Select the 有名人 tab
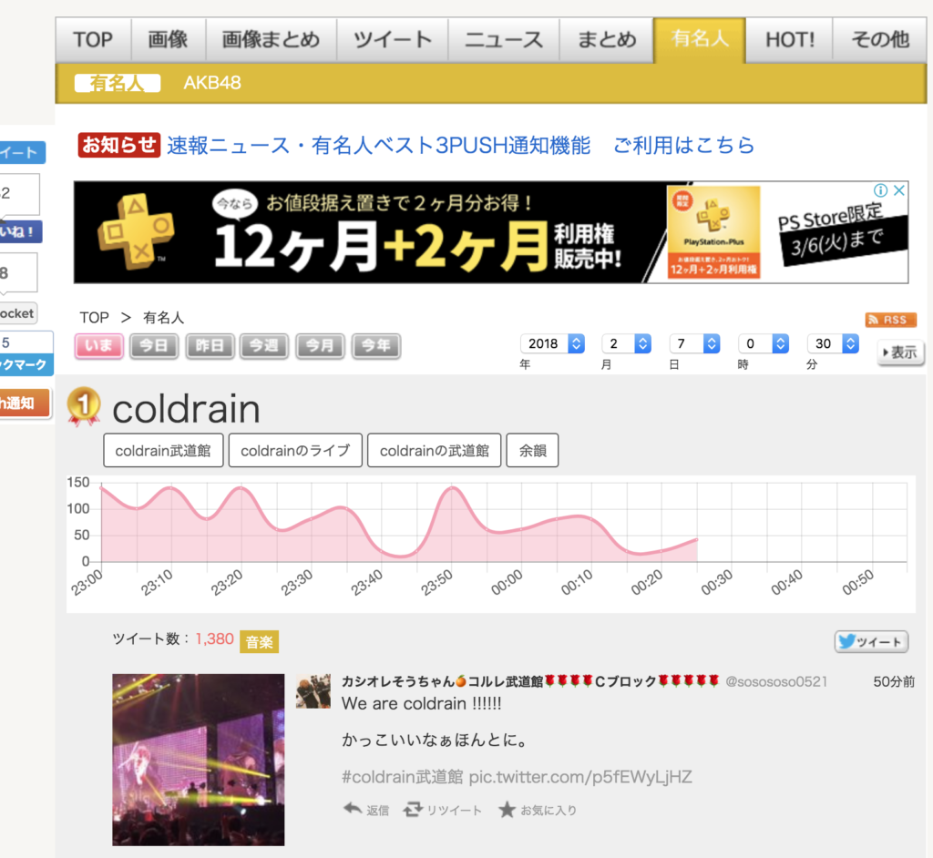 700,39
